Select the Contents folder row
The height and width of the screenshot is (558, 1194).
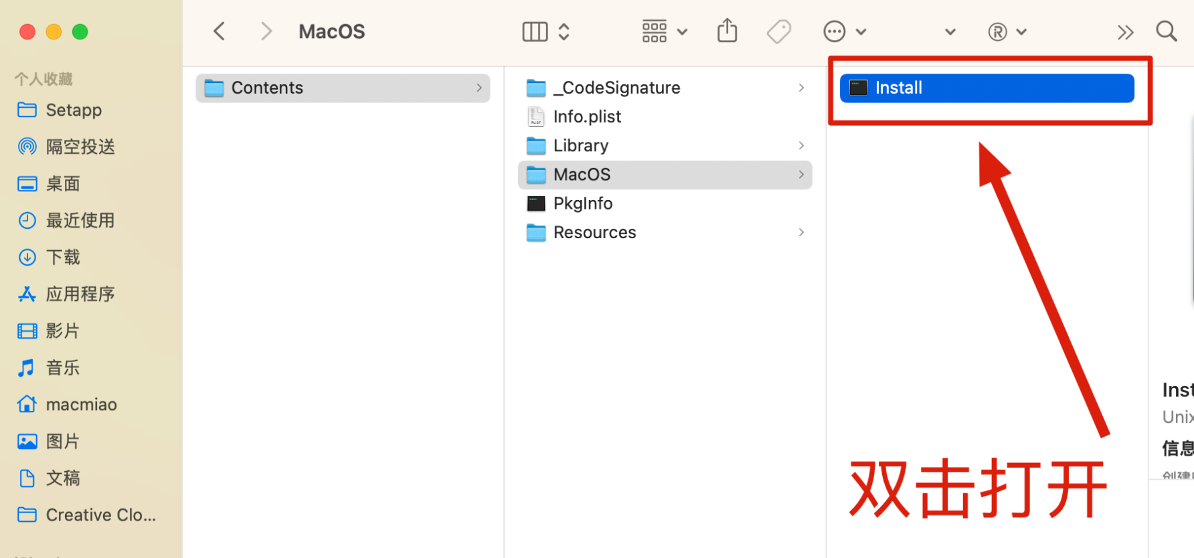point(343,88)
